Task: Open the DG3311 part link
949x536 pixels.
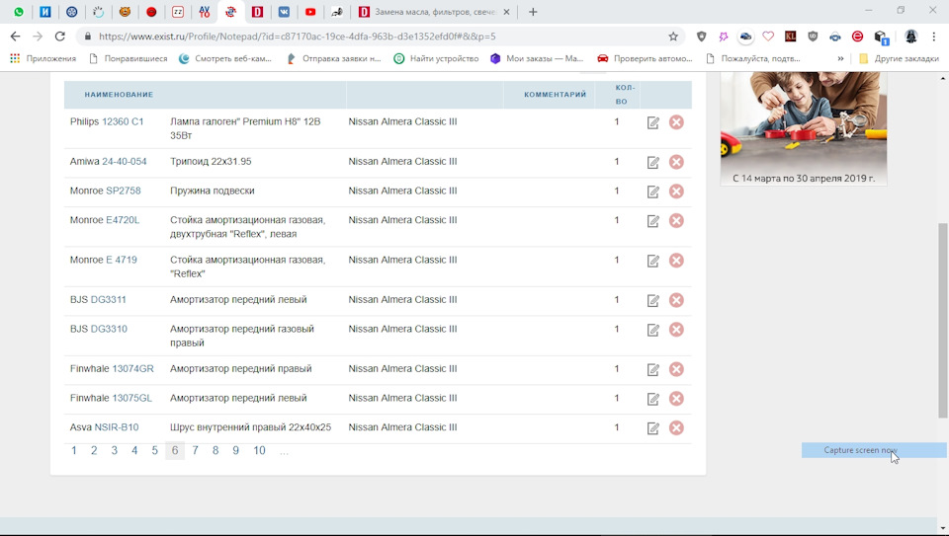Action: point(108,300)
